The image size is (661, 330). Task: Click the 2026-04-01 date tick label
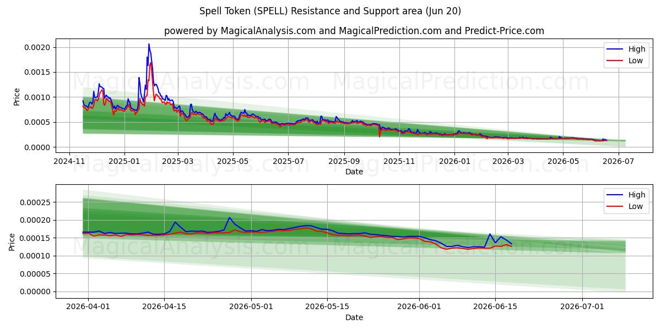[x=88, y=306]
